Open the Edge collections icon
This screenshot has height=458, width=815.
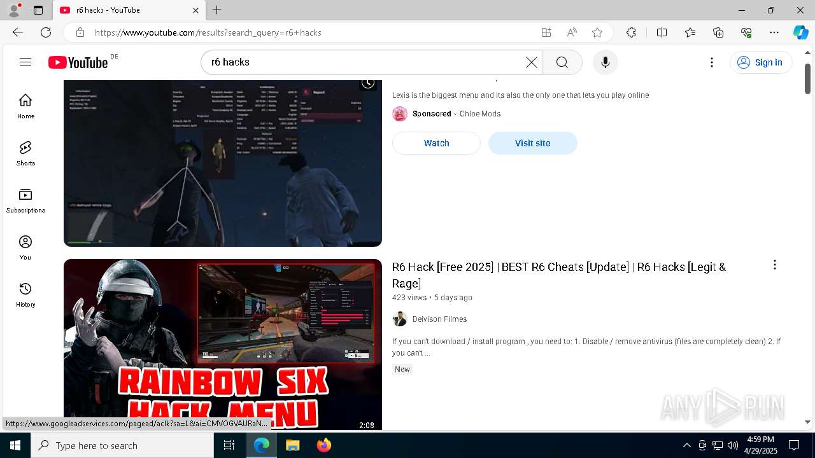(x=718, y=32)
